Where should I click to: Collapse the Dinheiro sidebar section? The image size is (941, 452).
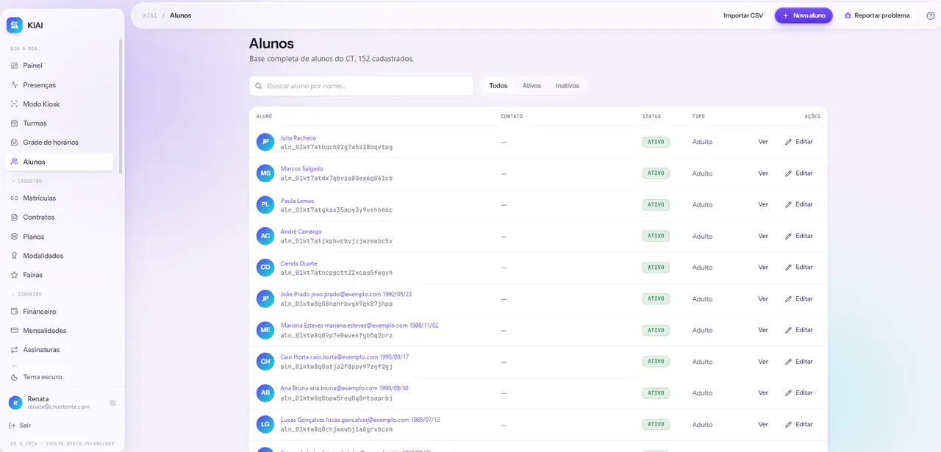coord(26,294)
